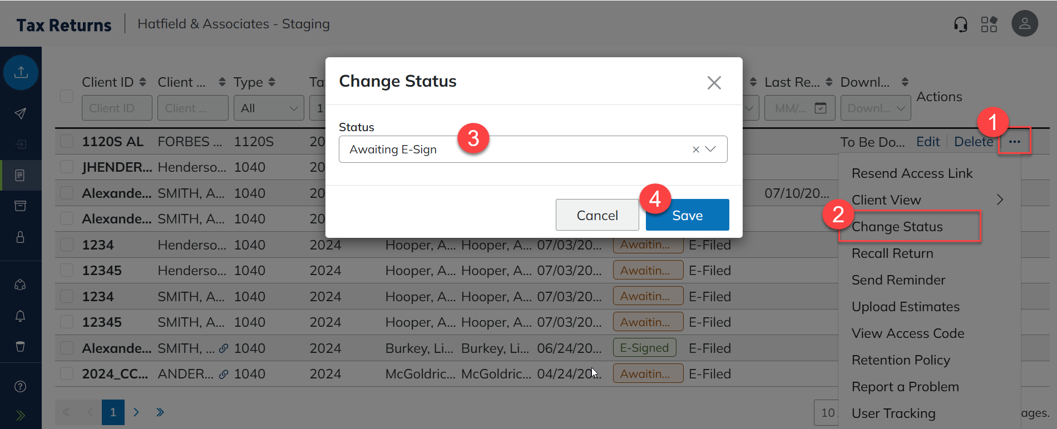The image size is (1057, 429).
Task: Click Cancel in Change Status dialog
Action: [597, 215]
